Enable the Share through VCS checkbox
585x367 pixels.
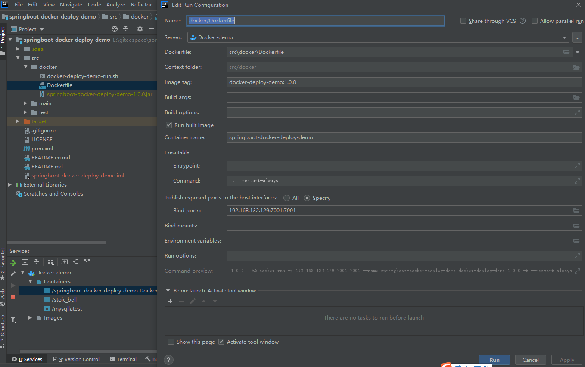[x=463, y=21]
